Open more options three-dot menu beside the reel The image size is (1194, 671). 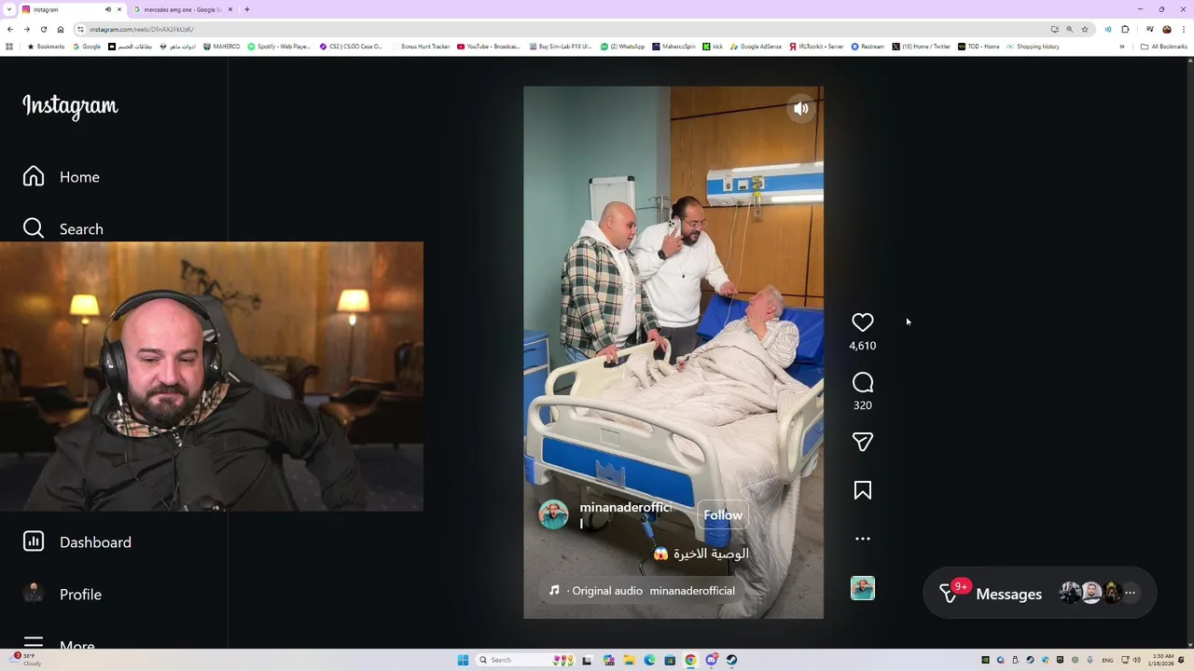pos(862,539)
